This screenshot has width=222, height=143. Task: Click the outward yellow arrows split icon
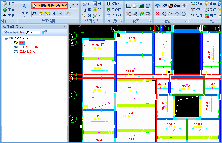(48, 14)
